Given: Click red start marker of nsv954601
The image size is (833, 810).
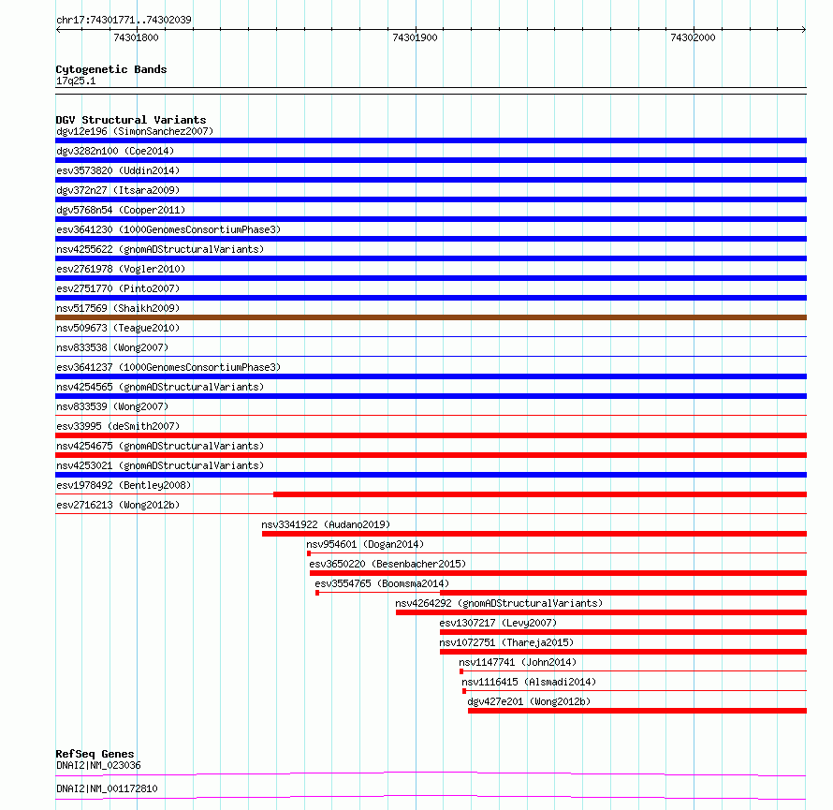Looking at the screenshot, I should tap(309, 553).
